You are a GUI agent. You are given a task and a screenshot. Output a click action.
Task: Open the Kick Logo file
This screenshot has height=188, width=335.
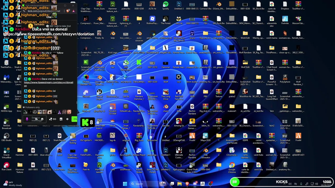pos(113,50)
